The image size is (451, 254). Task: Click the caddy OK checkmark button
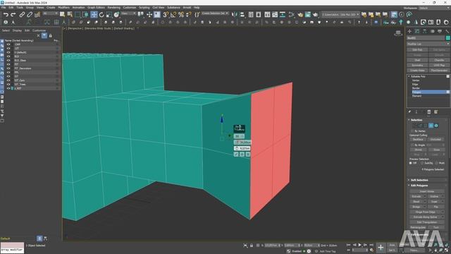236,155
